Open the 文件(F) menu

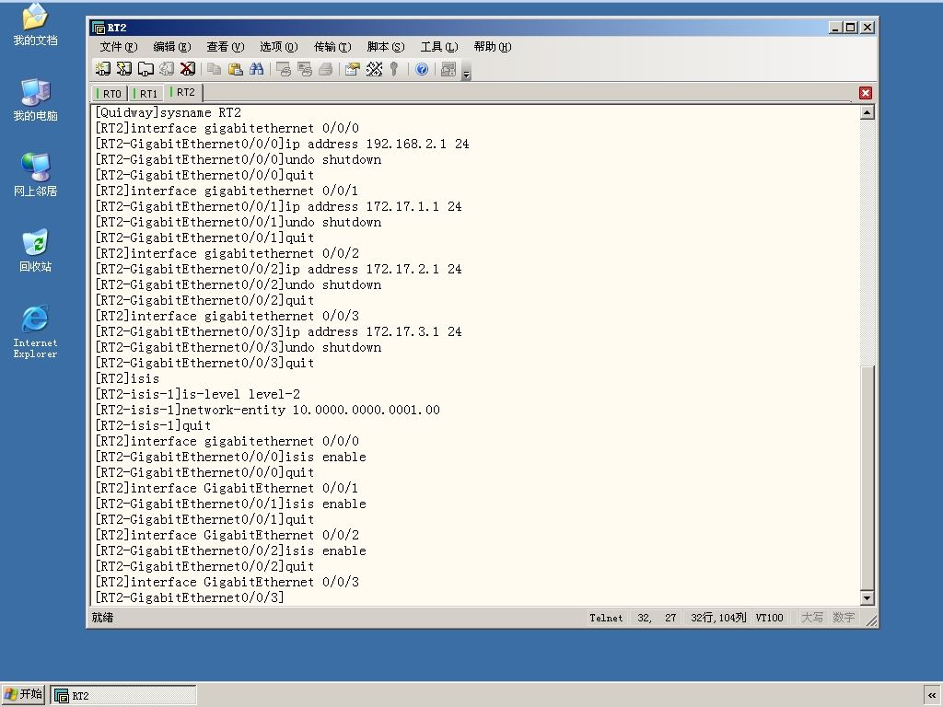[119, 47]
